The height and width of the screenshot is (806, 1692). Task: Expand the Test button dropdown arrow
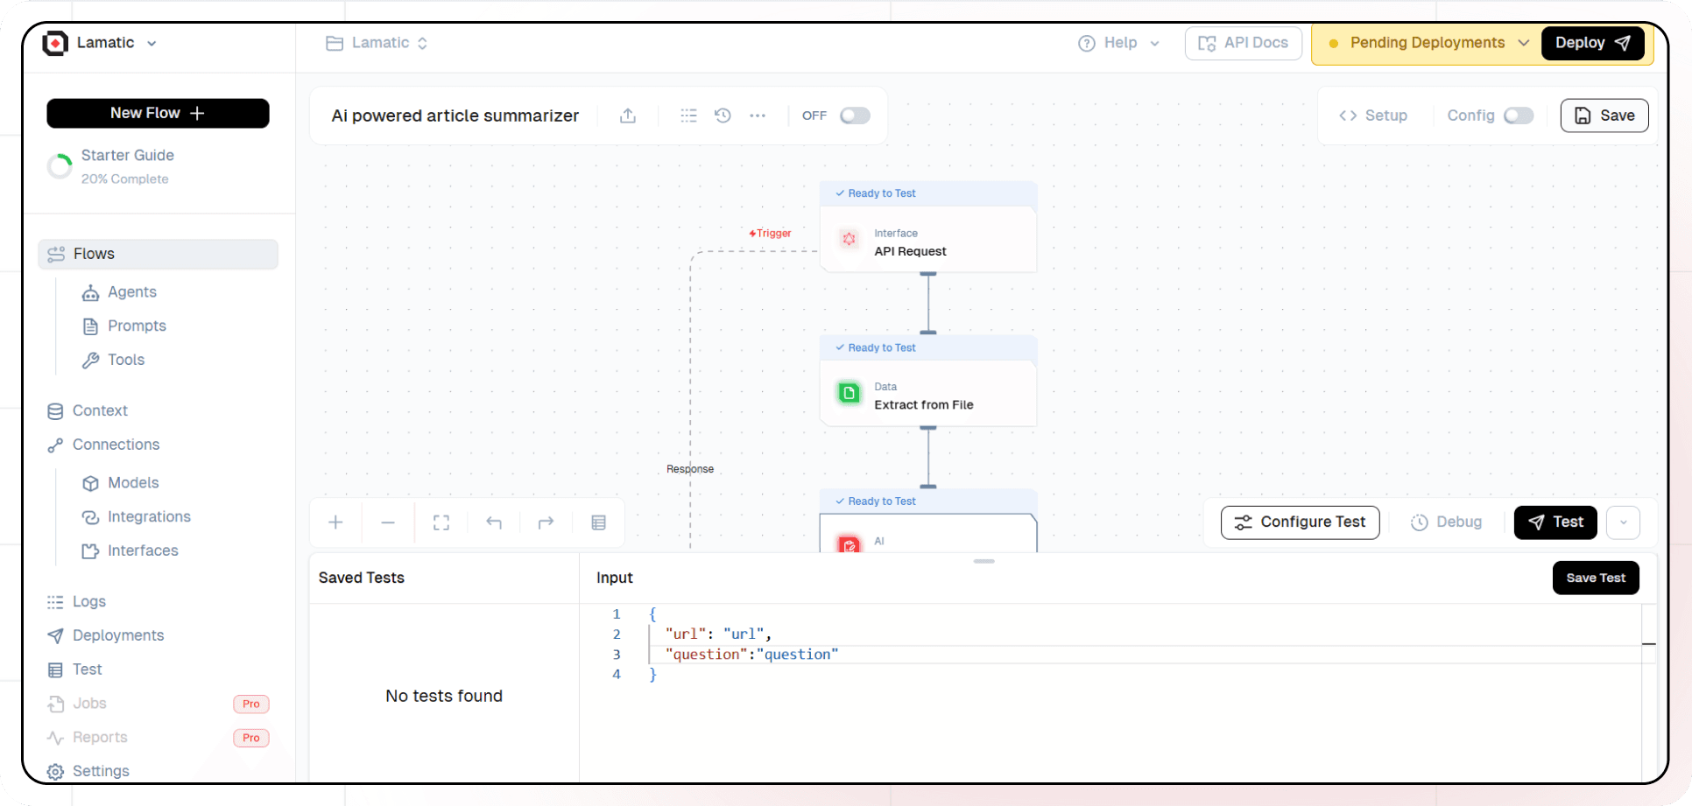(1625, 522)
